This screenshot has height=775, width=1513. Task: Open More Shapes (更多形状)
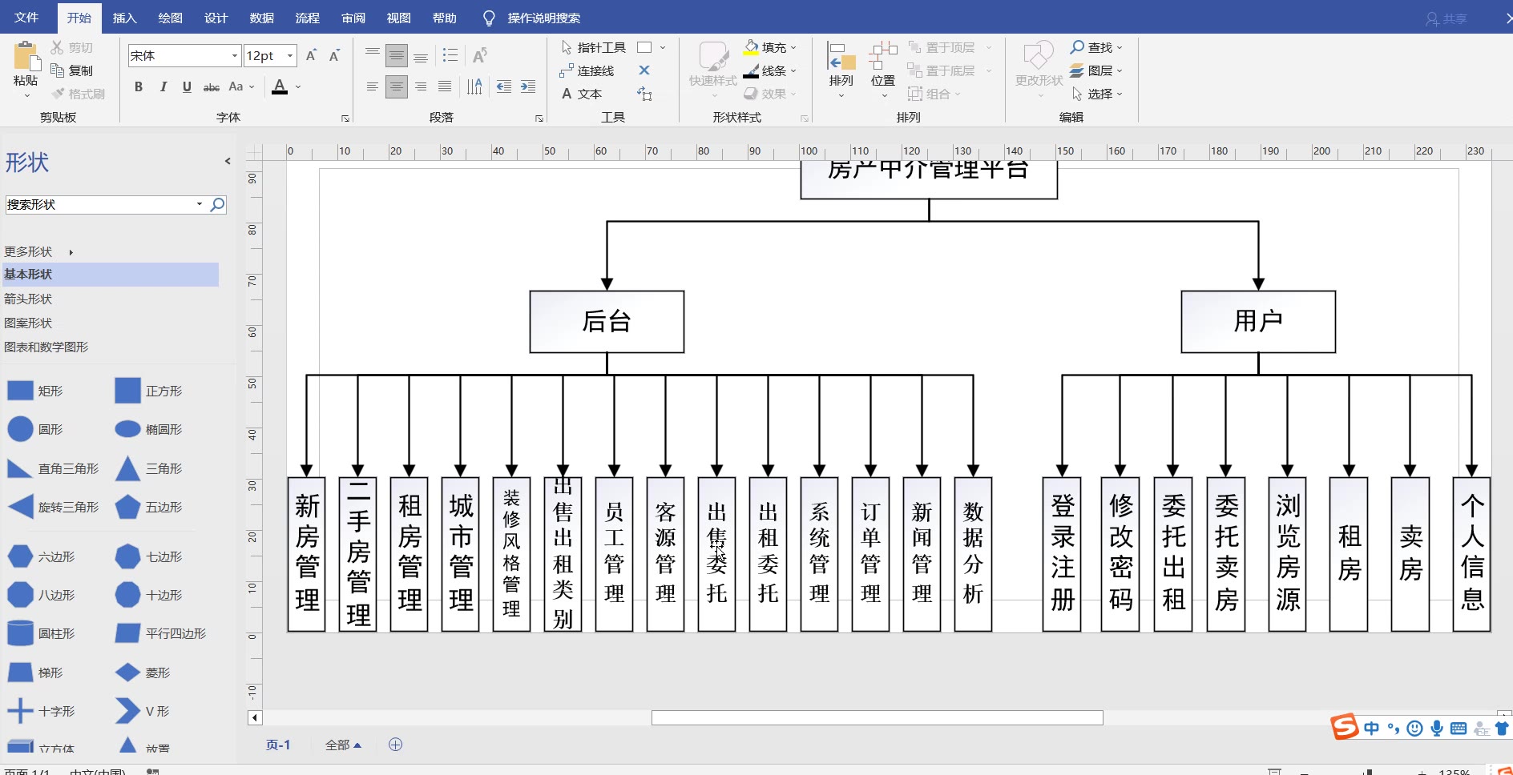pos(38,251)
